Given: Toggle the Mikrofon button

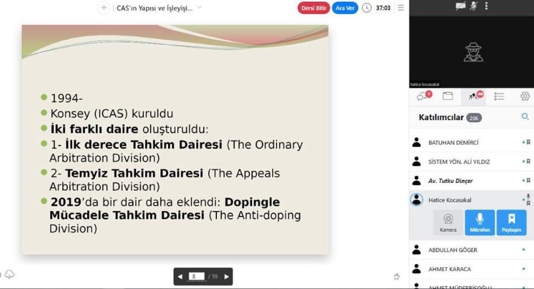Looking at the screenshot, I should pyautogui.click(x=480, y=223).
